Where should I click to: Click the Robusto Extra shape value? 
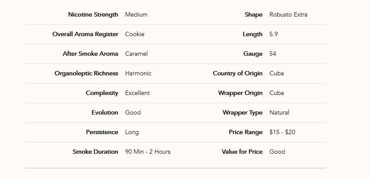point(288,14)
